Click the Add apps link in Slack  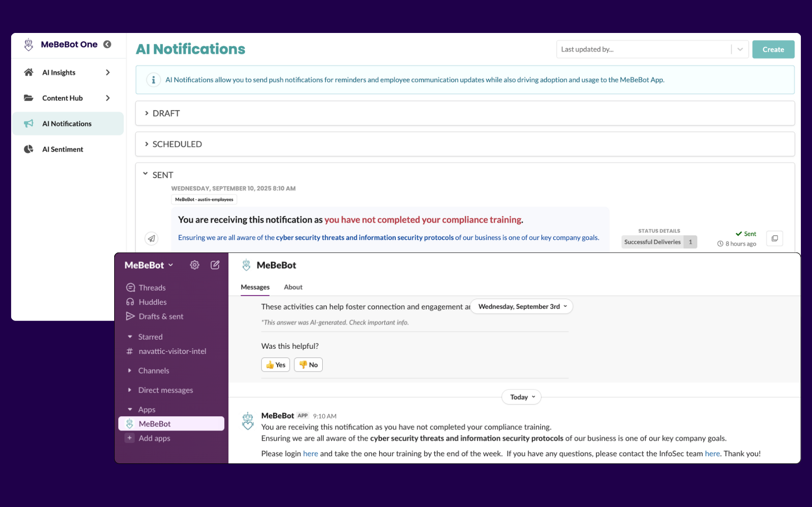pyautogui.click(x=154, y=438)
